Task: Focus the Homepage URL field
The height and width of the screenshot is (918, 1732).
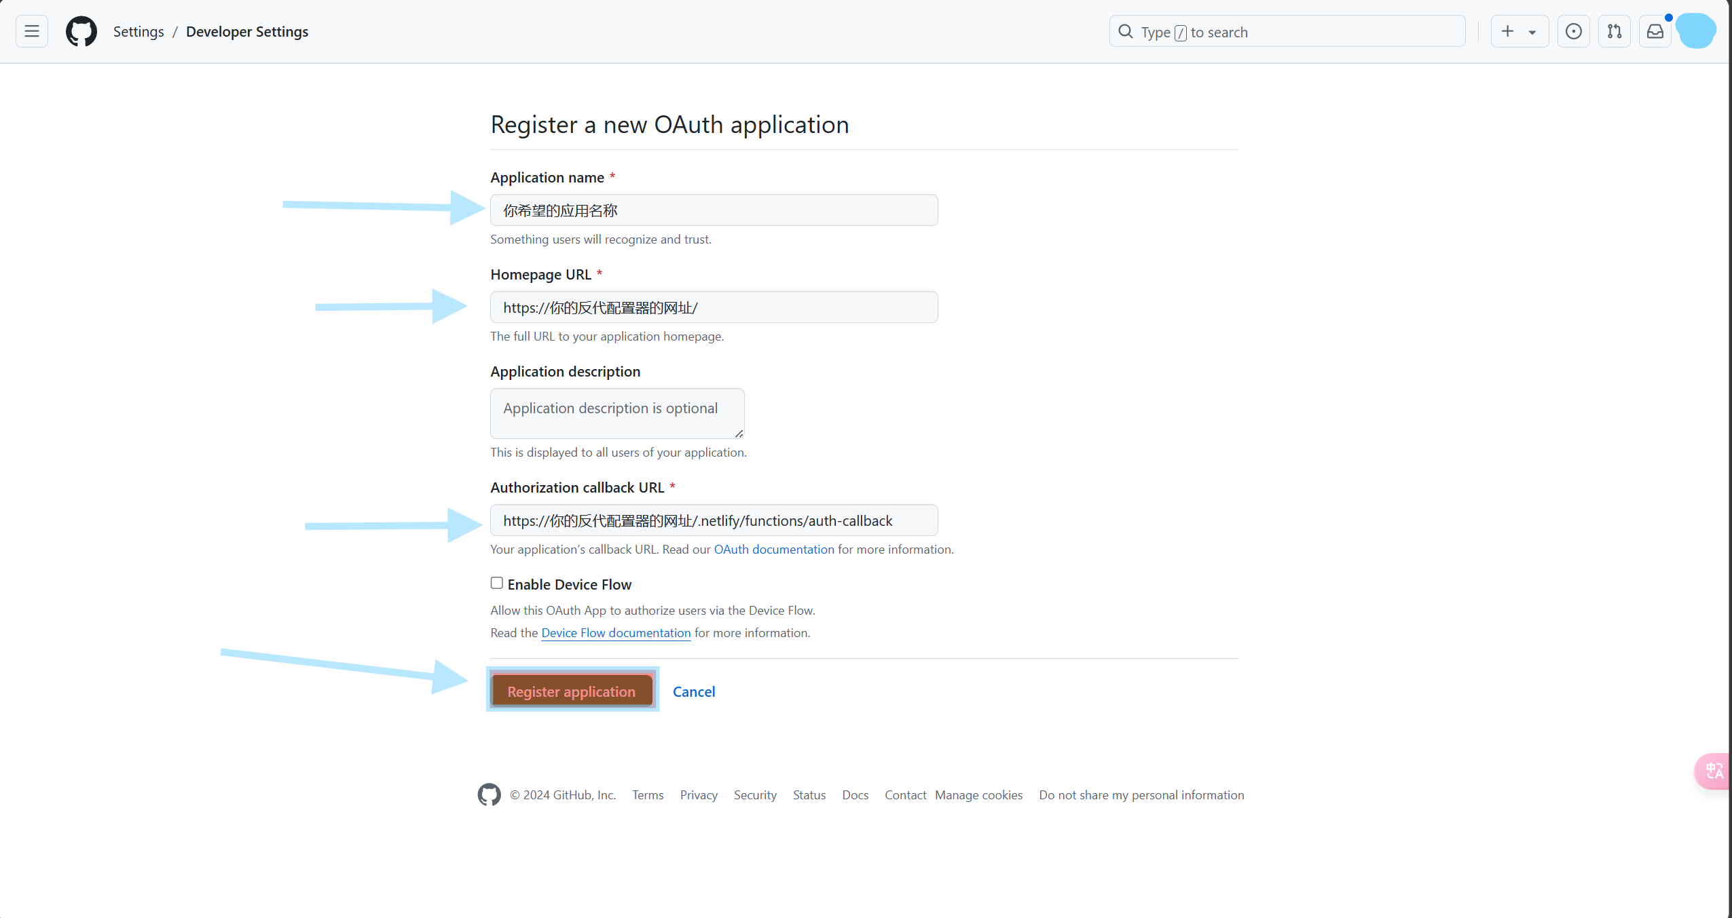Action: (714, 307)
